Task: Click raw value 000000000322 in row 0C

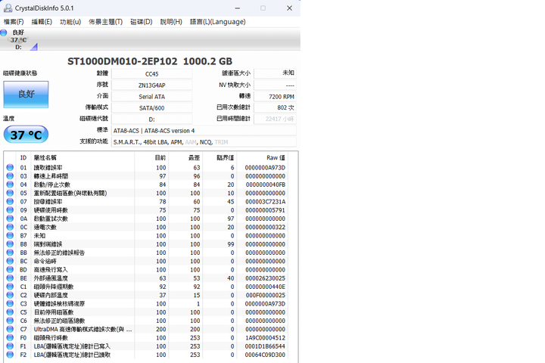Action: (265, 227)
